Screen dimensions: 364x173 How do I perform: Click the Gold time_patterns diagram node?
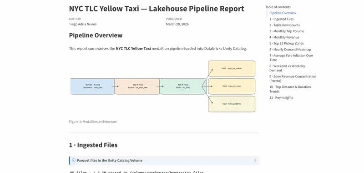click(x=232, y=104)
